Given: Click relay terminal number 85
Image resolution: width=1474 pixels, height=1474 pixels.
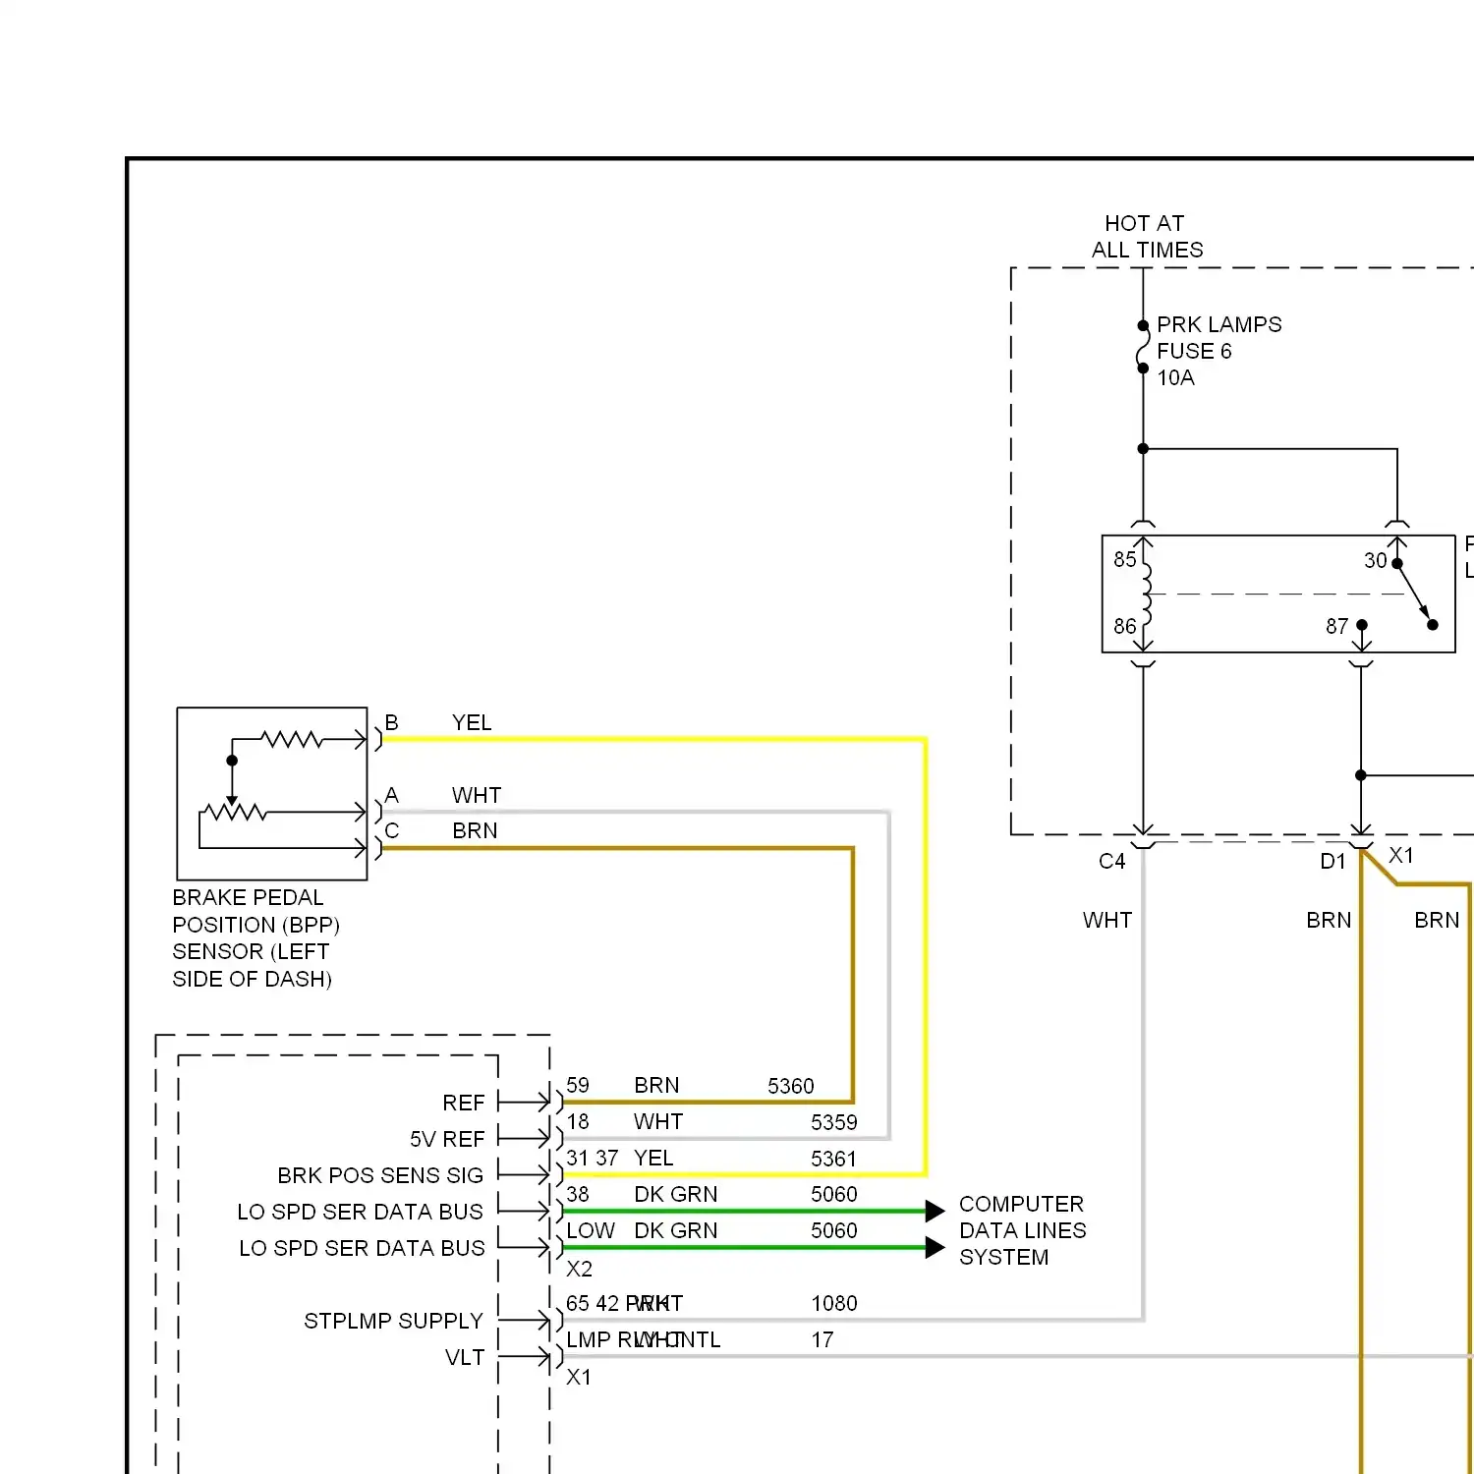Looking at the screenshot, I should tap(1124, 559).
